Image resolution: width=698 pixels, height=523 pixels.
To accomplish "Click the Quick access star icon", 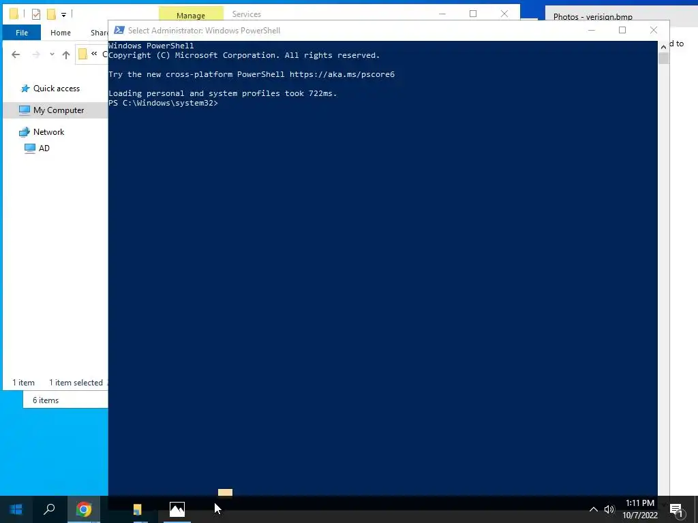I will tap(25, 89).
